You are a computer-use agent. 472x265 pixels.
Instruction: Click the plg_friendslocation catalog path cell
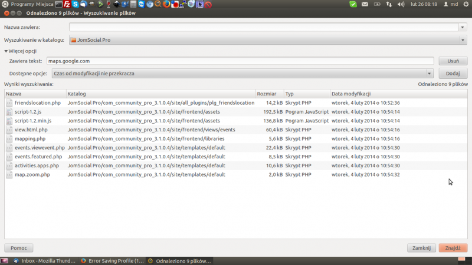pos(161,102)
